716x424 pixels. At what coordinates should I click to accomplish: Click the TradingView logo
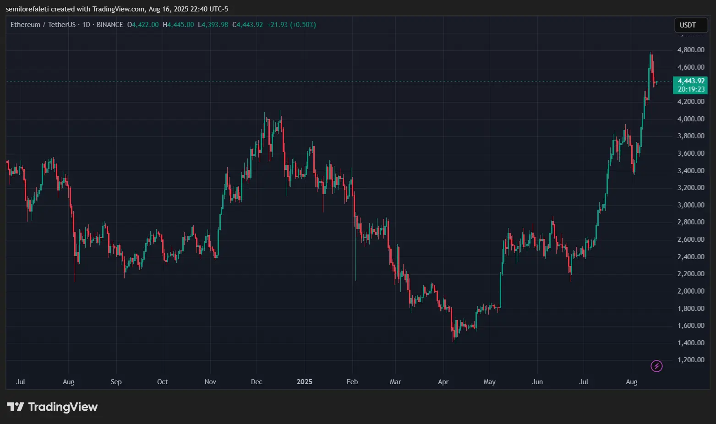pos(53,407)
